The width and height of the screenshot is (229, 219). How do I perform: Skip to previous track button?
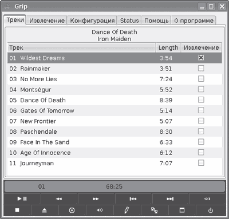click(x=133, y=199)
